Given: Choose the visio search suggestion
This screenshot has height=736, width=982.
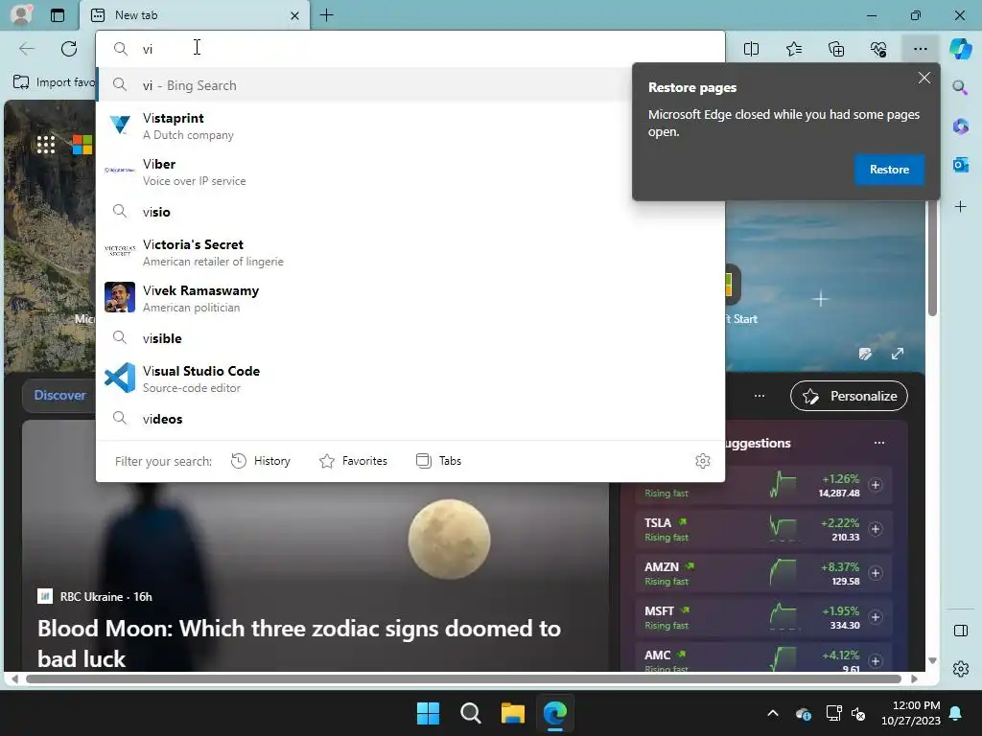Looking at the screenshot, I should 410,212.
